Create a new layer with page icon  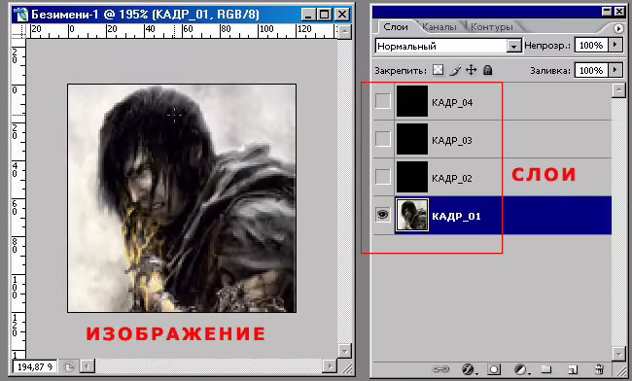[573, 368]
